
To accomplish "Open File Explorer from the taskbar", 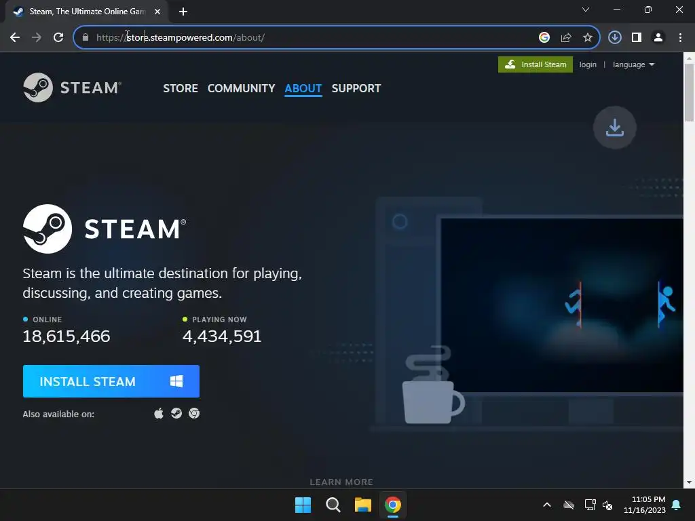I will pos(362,505).
